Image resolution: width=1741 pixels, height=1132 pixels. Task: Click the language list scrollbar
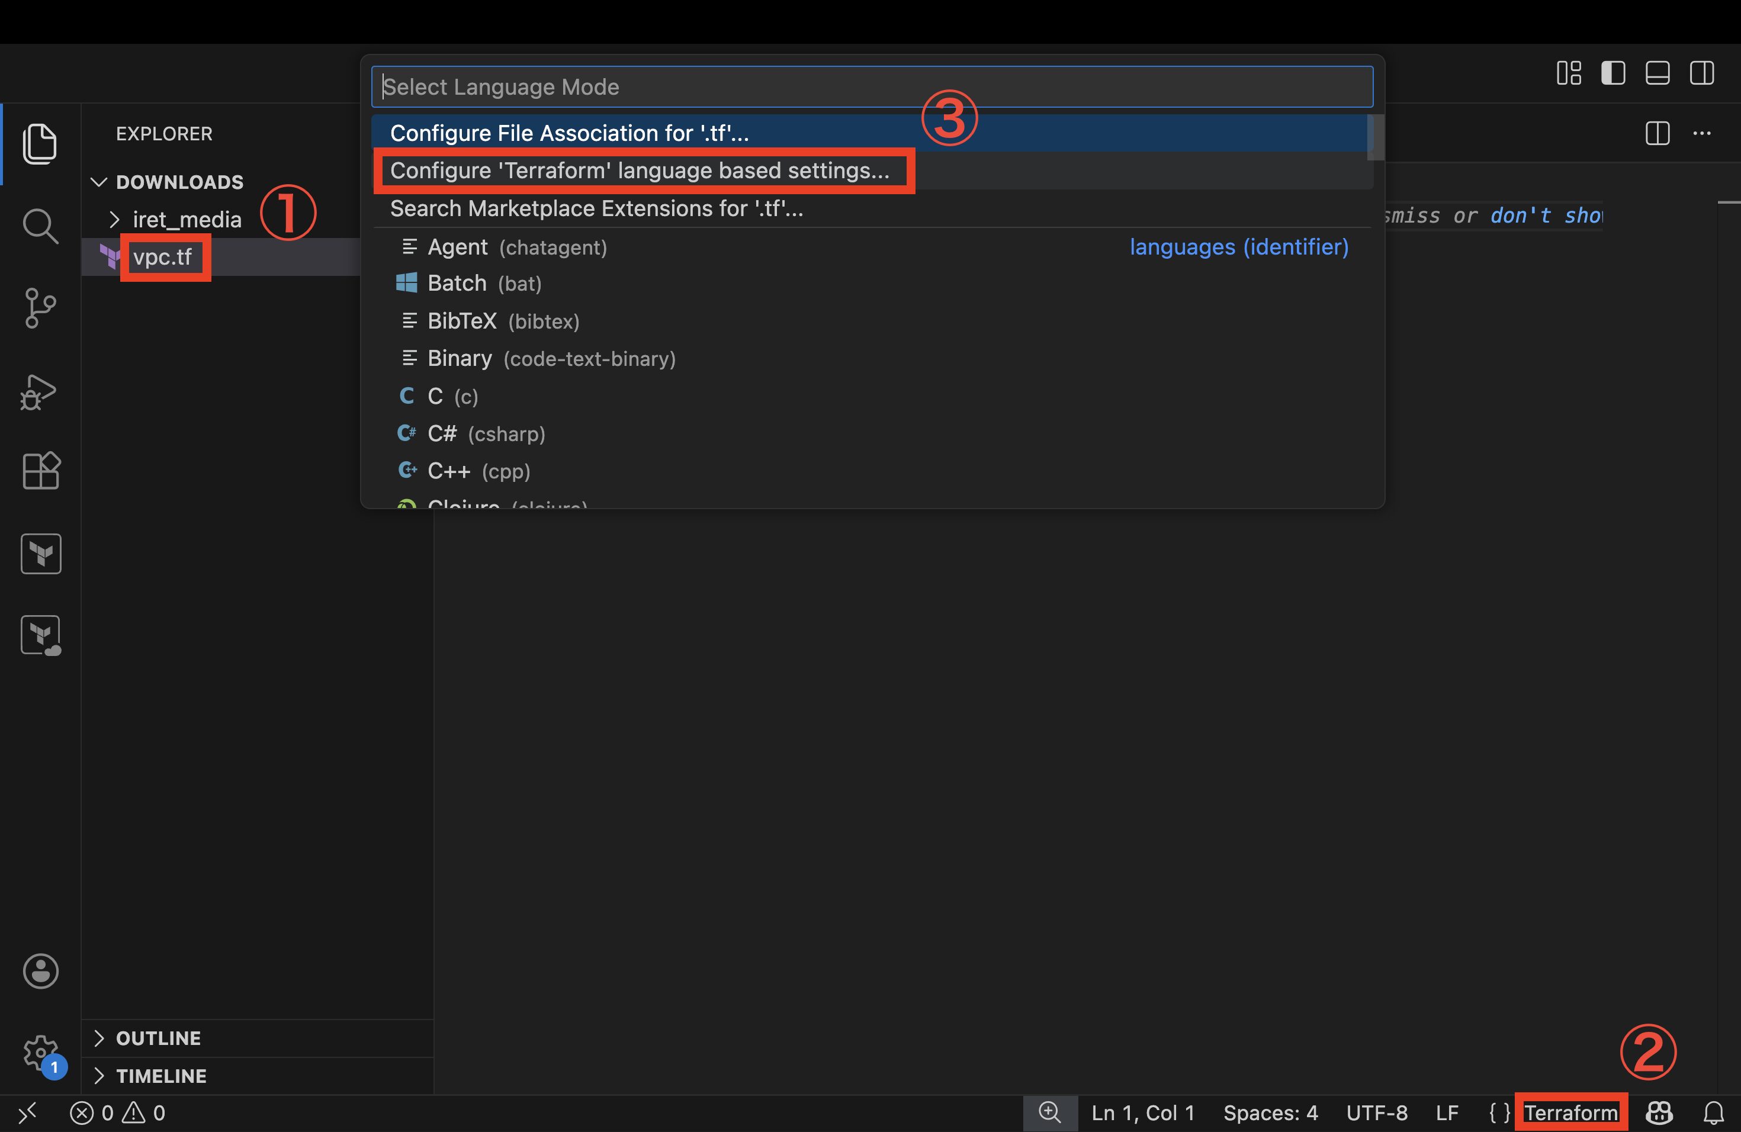[1375, 137]
